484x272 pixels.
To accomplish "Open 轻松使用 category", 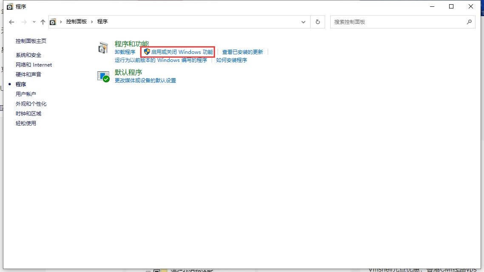I will point(25,123).
